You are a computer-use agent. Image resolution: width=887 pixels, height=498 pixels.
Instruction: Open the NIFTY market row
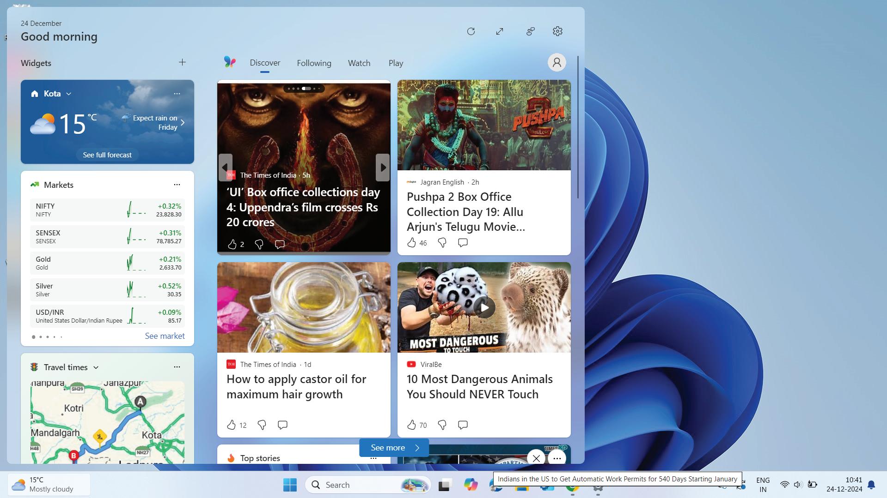[x=107, y=210]
